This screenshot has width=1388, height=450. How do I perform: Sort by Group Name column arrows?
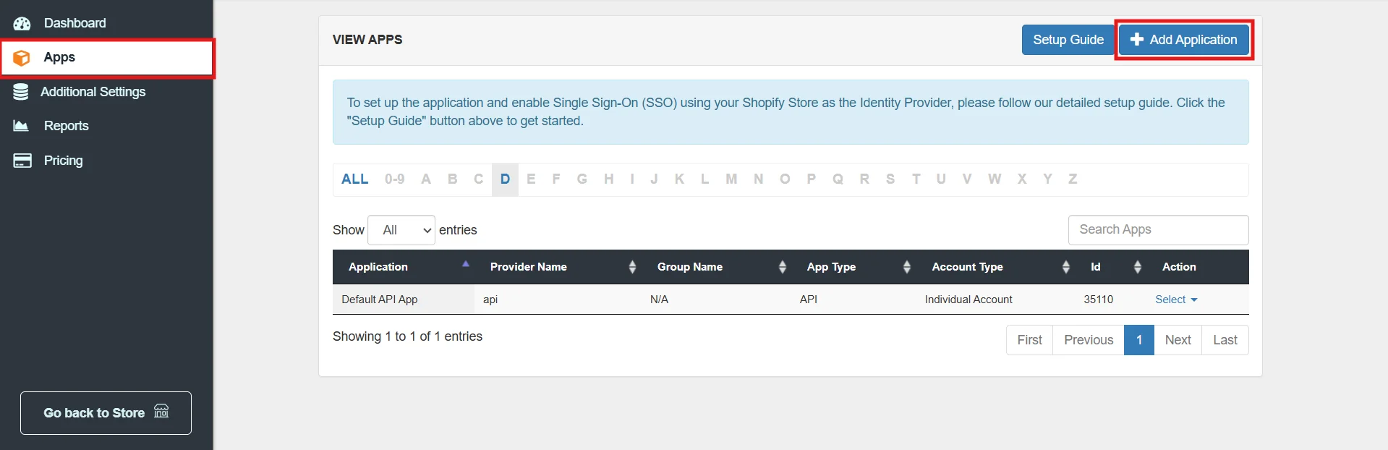(782, 267)
